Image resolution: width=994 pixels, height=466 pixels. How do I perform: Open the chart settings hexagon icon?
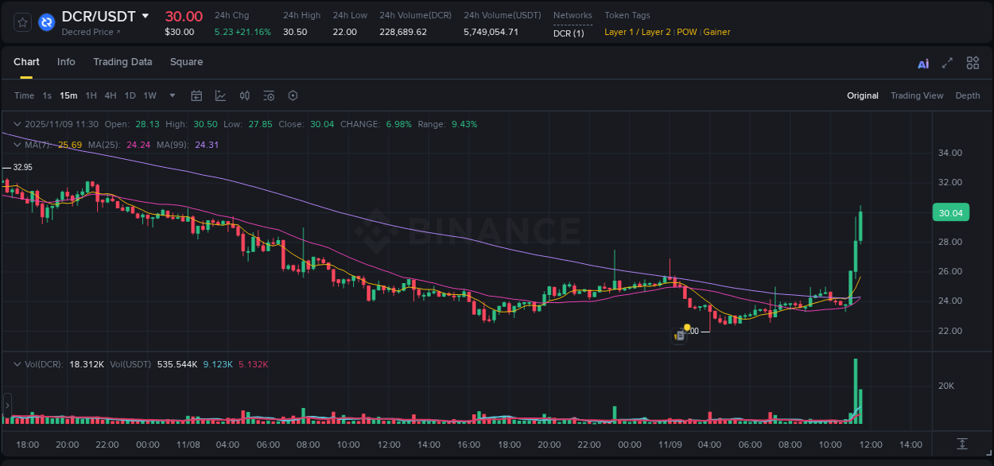click(293, 95)
